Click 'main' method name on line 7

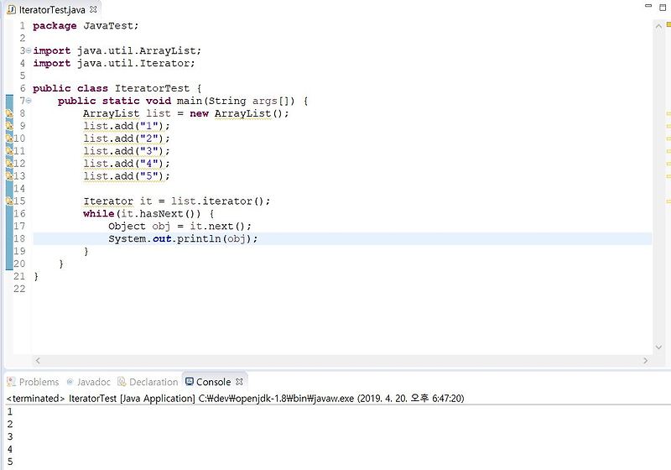(190, 101)
